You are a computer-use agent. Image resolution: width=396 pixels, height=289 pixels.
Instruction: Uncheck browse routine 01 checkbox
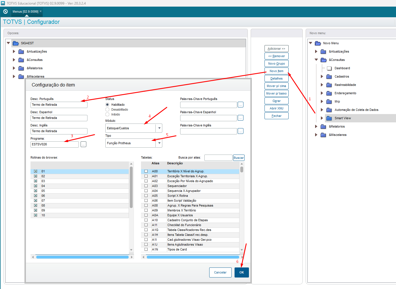36,171
